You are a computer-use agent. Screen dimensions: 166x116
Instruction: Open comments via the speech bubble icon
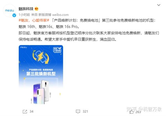(78, 112)
